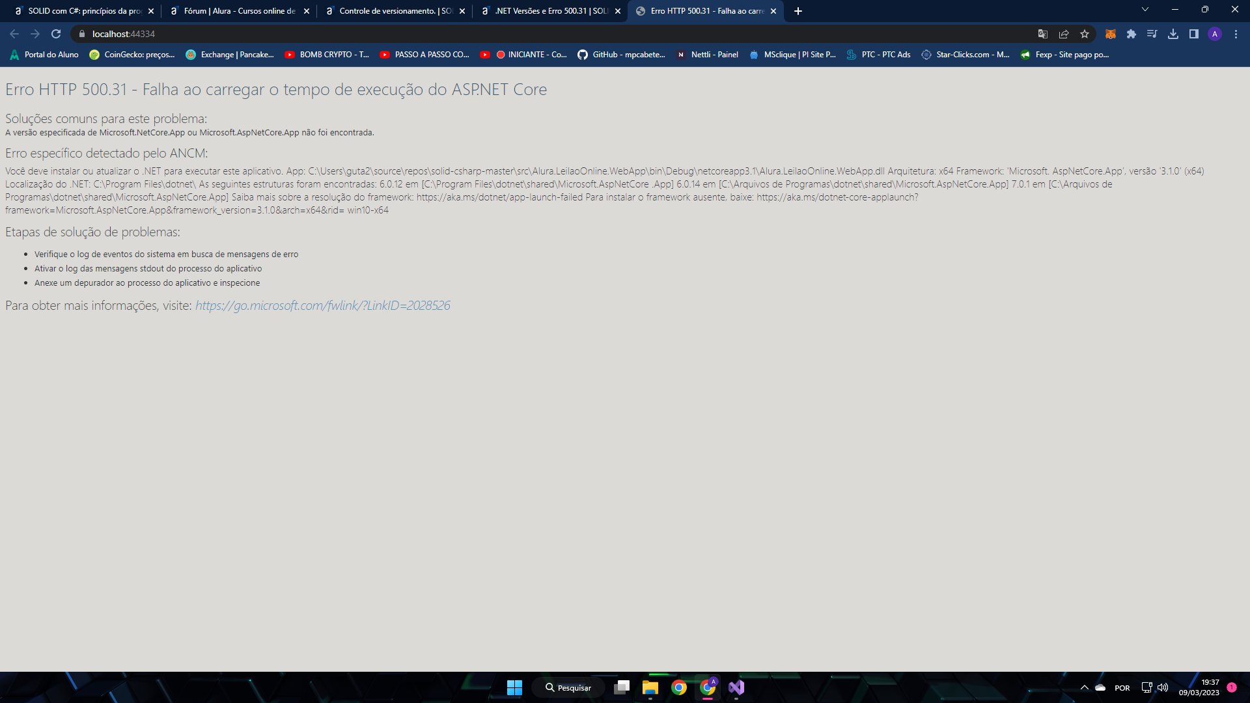Image resolution: width=1250 pixels, height=703 pixels.
Task: Open PTC - PTC Ads bookmark
Action: [x=878, y=55]
